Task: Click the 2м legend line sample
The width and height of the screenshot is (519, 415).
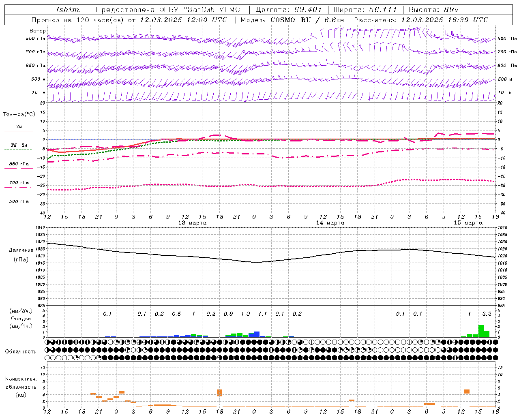Action: [x=19, y=131]
